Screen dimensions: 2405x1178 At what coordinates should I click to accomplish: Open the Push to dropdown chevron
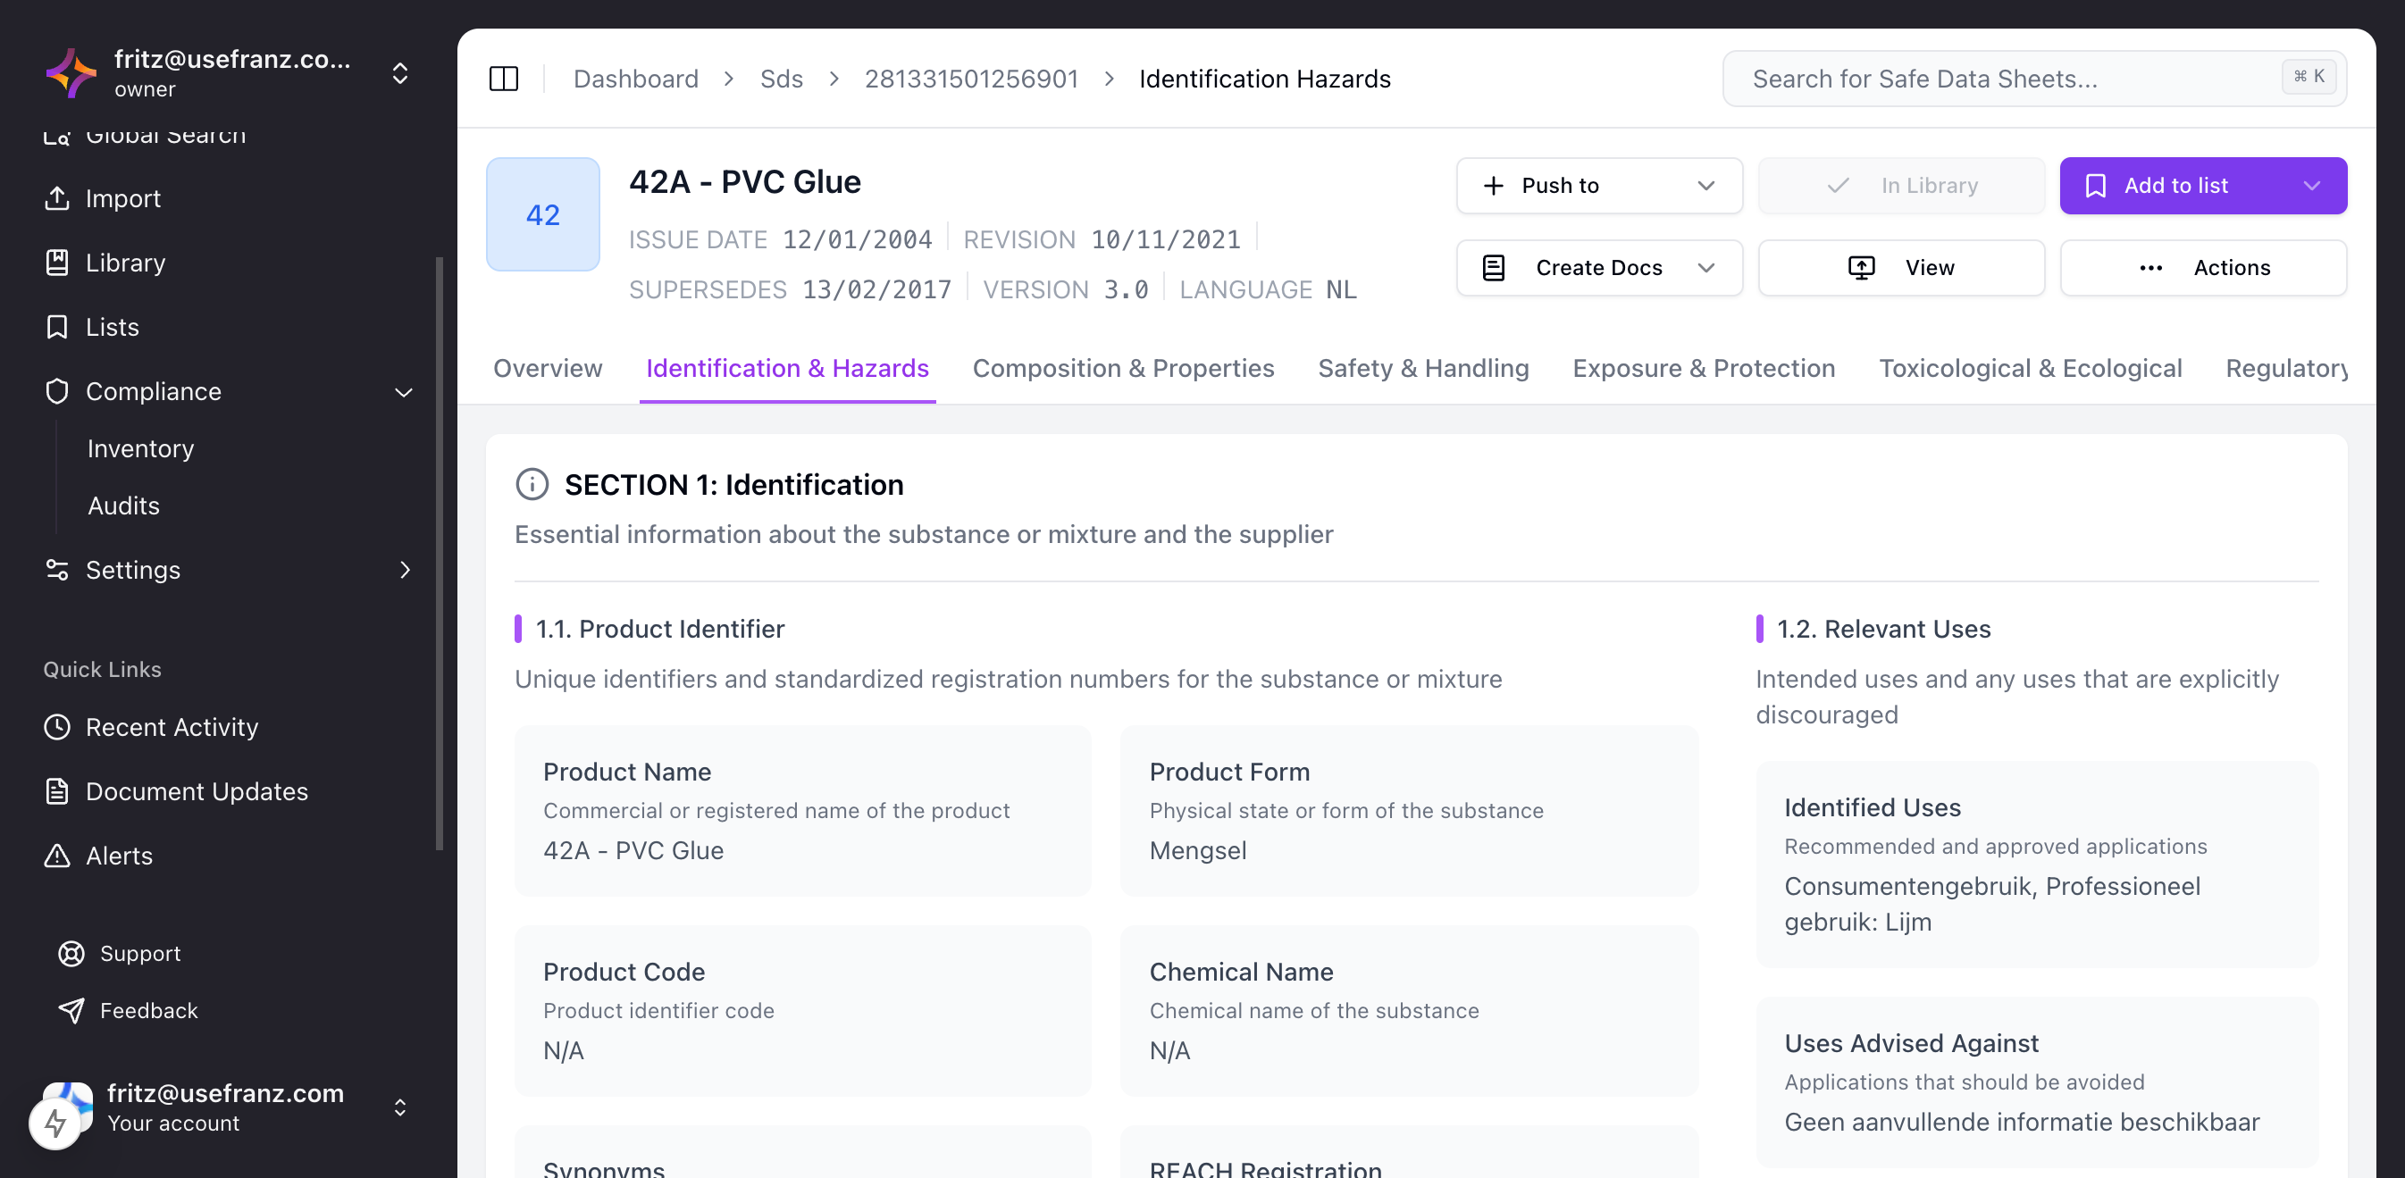click(x=1705, y=186)
